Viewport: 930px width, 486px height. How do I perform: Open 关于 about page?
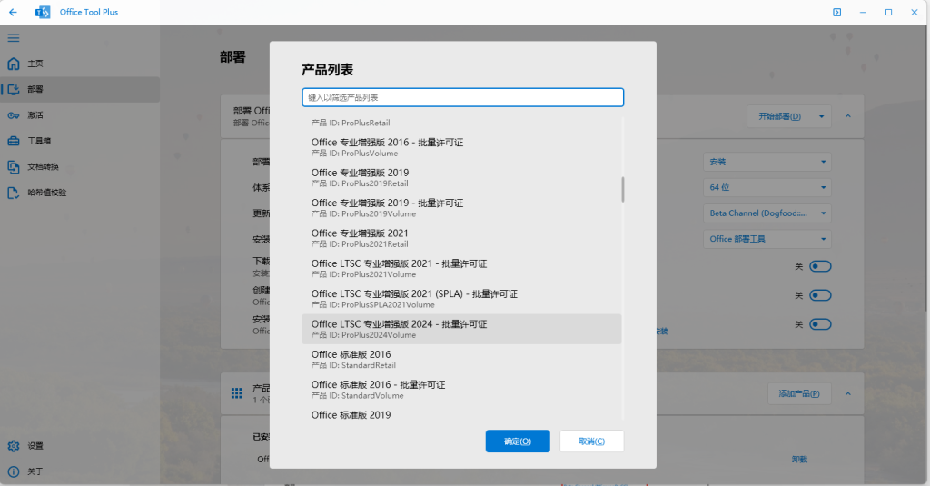coord(80,471)
